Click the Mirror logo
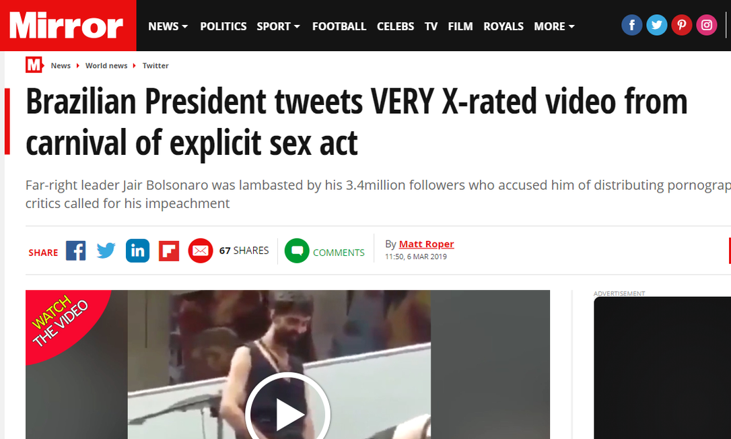The height and width of the screenshot is (439, 731). point(67,26)
